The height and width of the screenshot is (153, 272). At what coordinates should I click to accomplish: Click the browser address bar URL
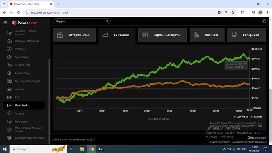click(50, 12)
